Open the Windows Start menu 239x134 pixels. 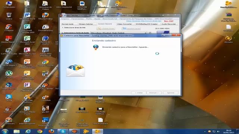[x=5, y=131]
